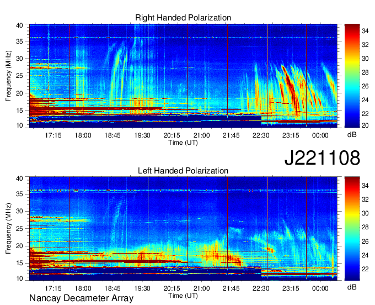
Task: Click the 30 MHz tick on the lower frequency axis
Action: coord(19,211)
